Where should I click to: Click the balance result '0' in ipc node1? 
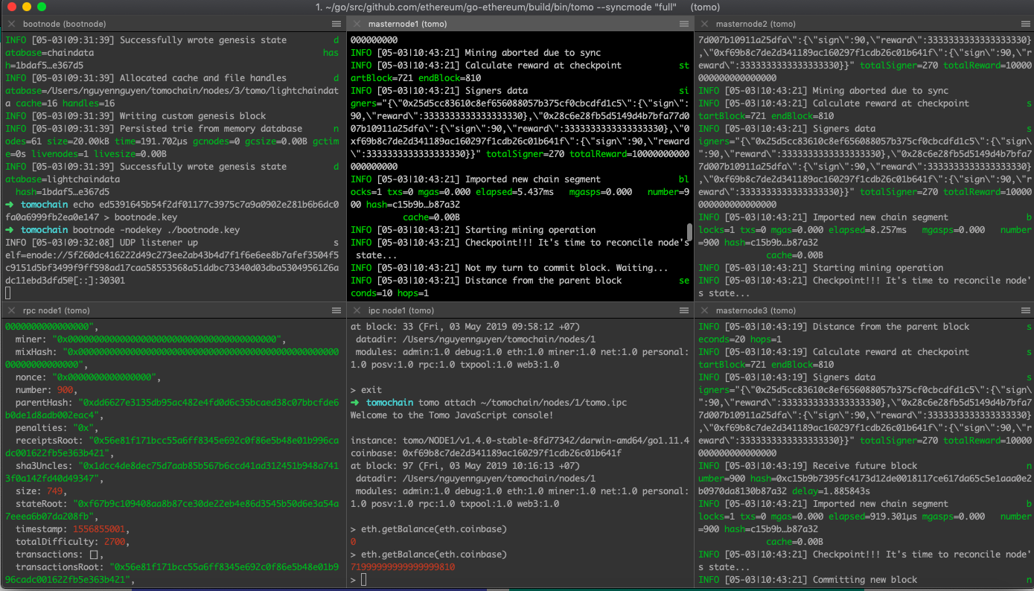[354, 542]
